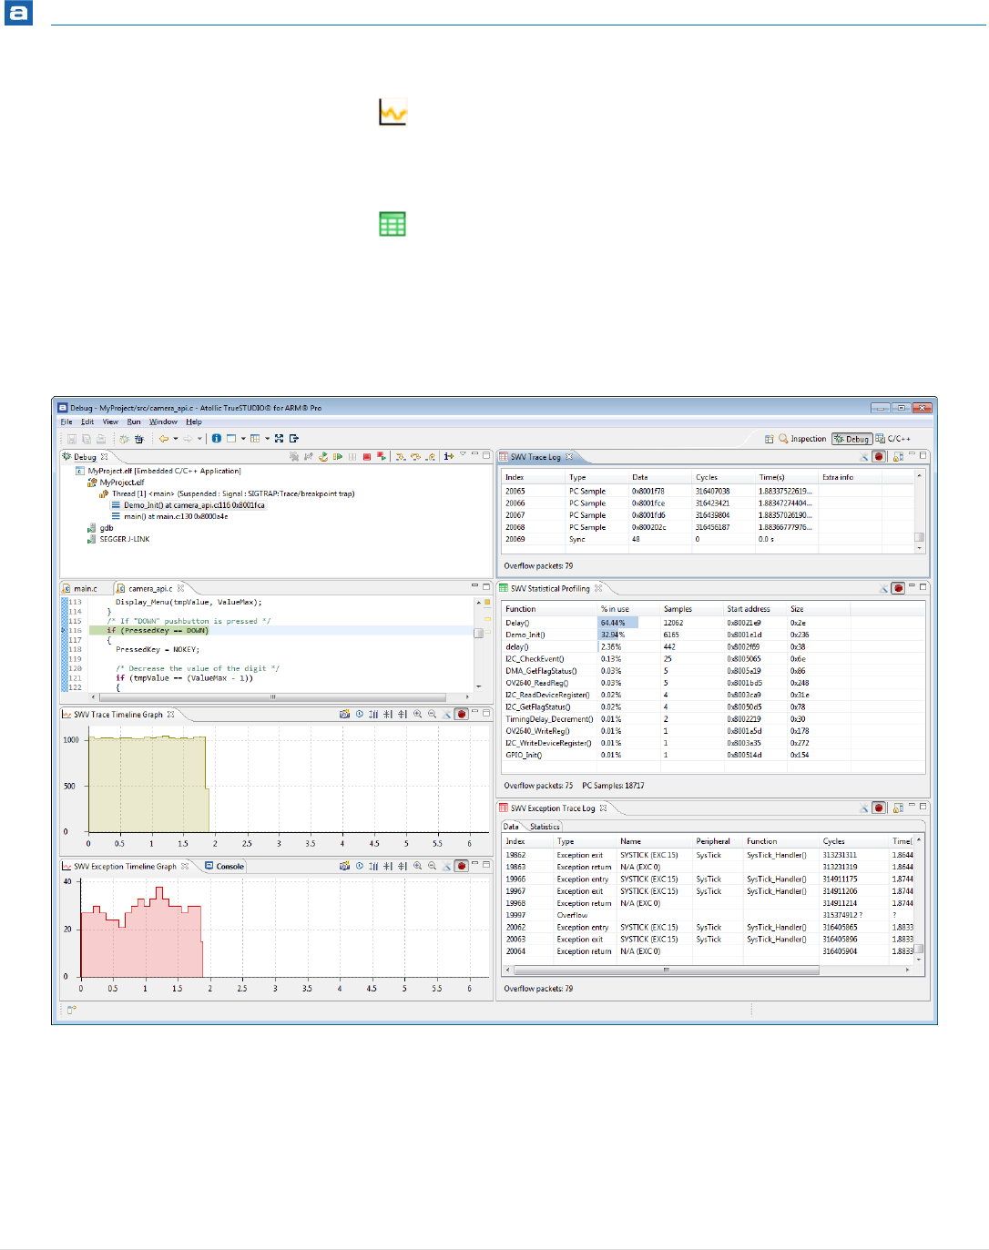Click the Terminate and Relaunch icon in Debug view
This screenshot has height=1250, width=989.
click(382, 456)
